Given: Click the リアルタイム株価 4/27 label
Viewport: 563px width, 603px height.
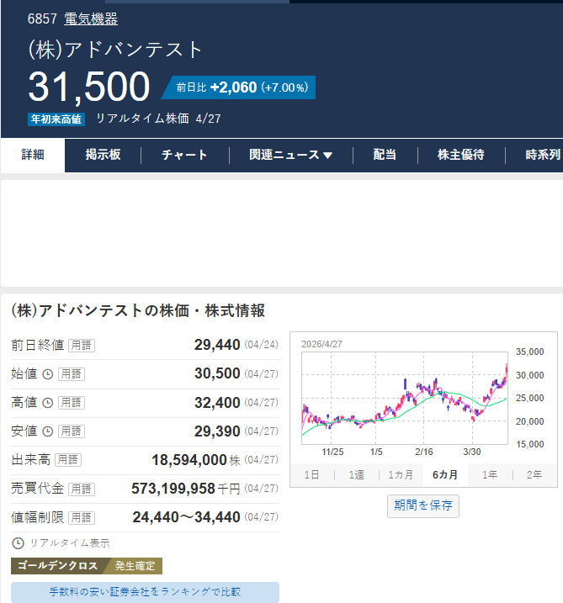Looking at the screenshot, I should click(158, 119).
